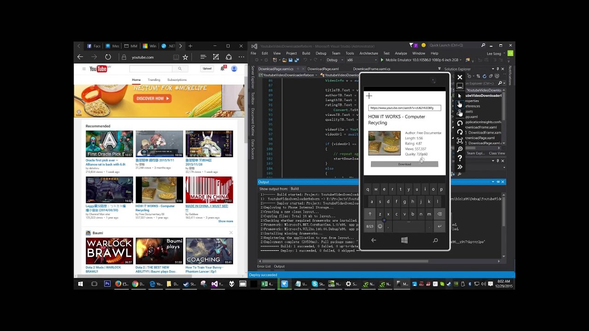The width and height of the screenshot is (589, 331).
Task: Click emulator fit to screen icon
Action: click(x=460, y=141)
